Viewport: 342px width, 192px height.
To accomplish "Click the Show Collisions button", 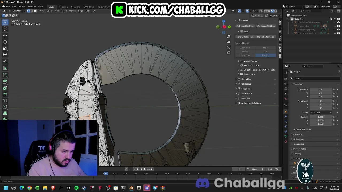I will tap(245, 37).
